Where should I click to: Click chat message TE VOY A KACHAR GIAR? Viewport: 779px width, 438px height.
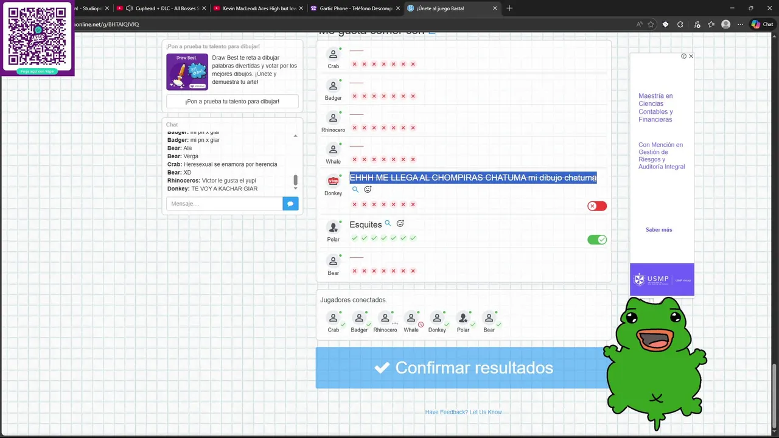pos(225,189)
